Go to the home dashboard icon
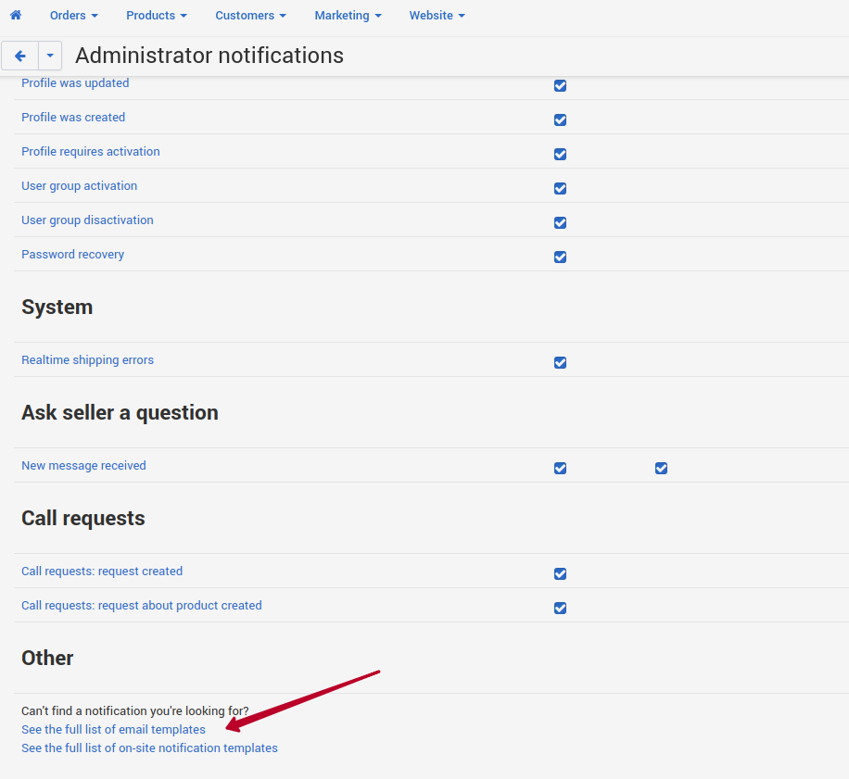 coord(16,15)
